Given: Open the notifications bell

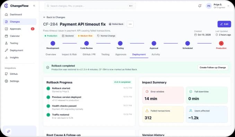Looking at the screenshot, I should point(200,6).
